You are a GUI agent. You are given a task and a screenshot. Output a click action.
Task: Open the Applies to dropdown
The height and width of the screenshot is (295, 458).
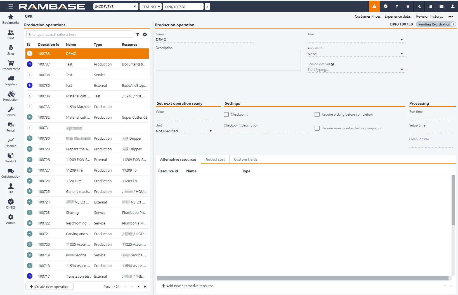[402, 54]
